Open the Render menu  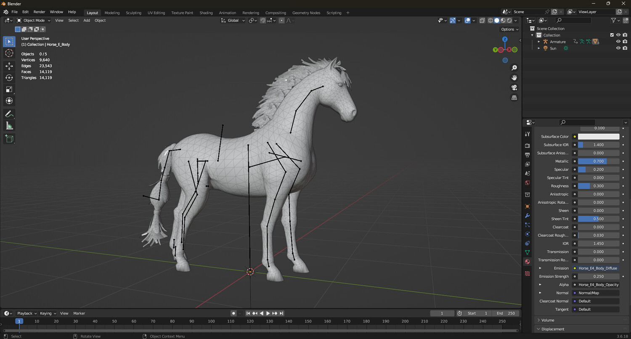tap(39, 12)
